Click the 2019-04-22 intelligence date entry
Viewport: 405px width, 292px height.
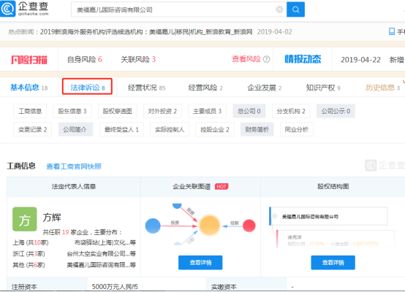pos(360,60)
